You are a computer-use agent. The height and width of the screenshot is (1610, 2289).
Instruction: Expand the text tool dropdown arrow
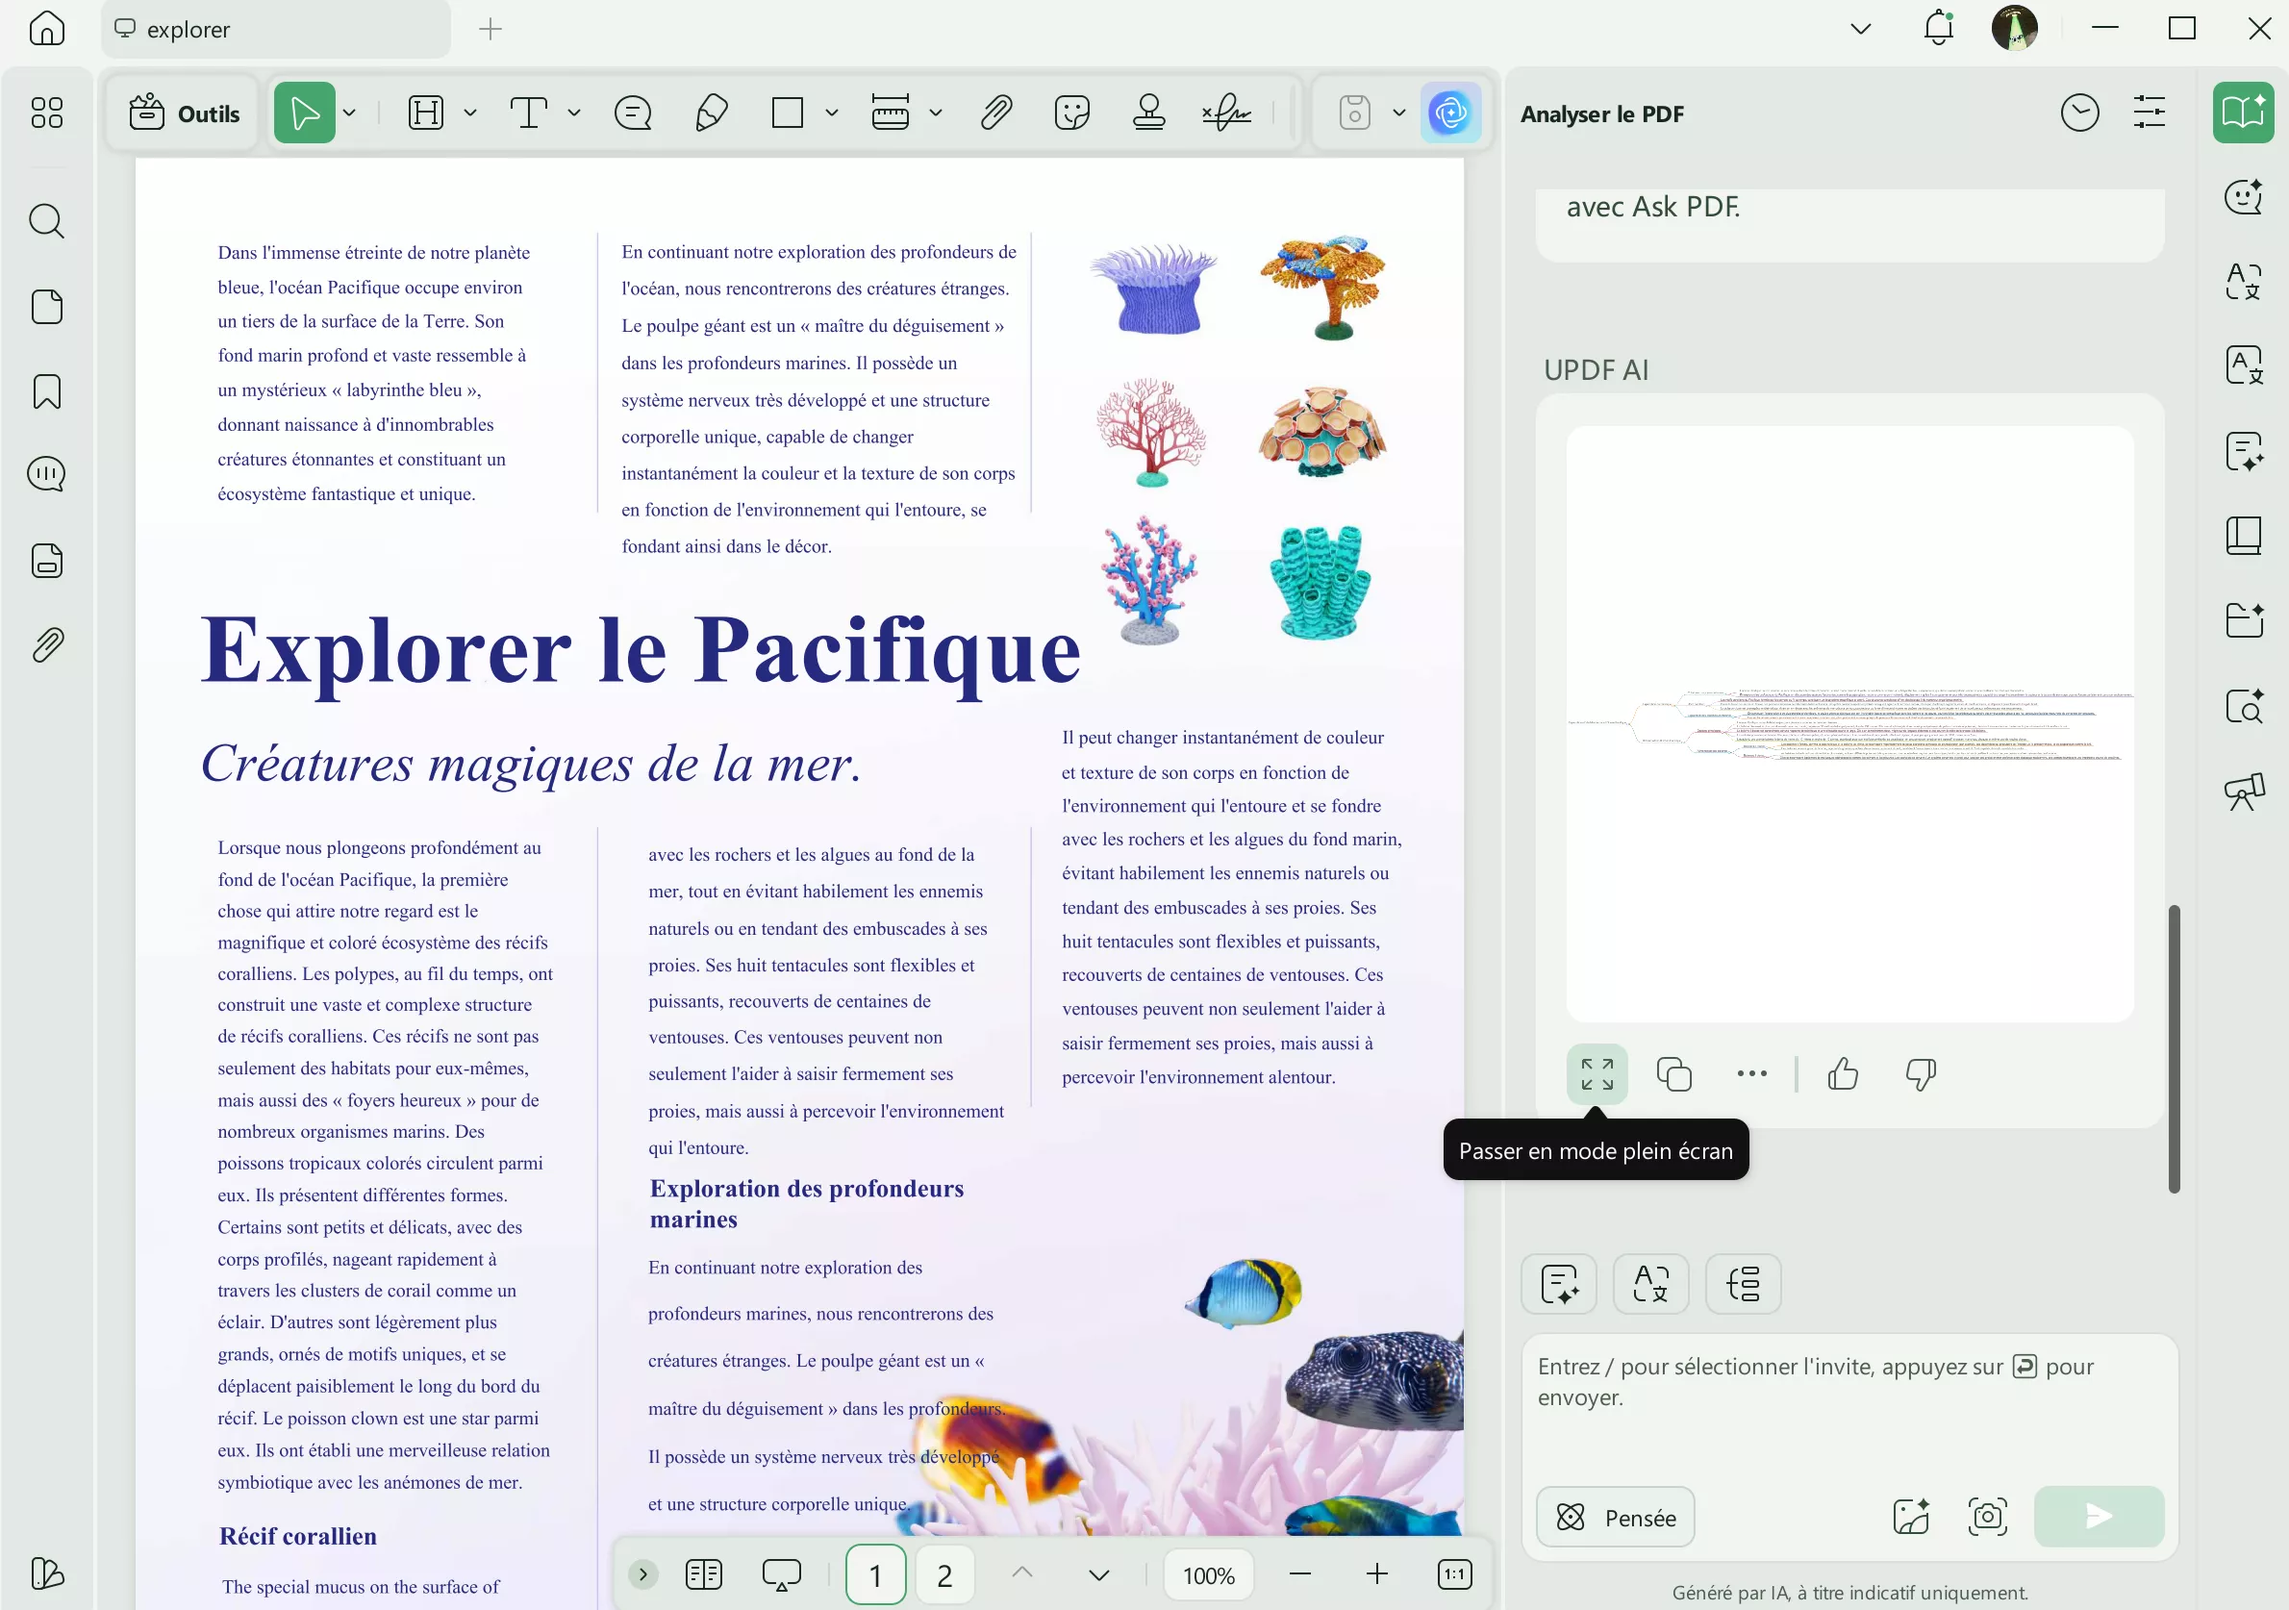(x=574, y=113)
